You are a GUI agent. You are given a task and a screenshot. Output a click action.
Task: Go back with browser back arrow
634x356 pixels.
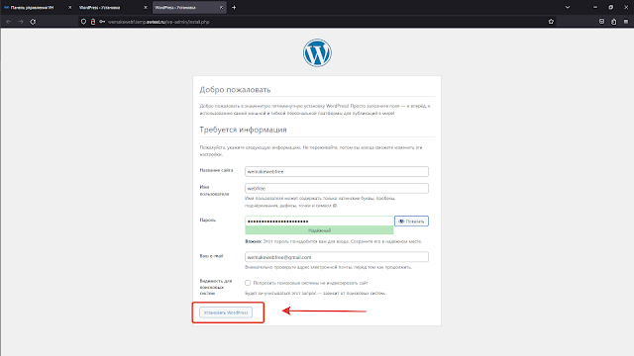(9, 22)
